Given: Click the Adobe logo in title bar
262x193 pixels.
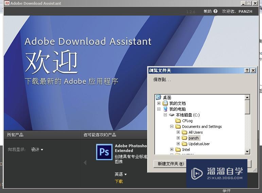Looking at the screenshot, I should (x=7, y=3).
